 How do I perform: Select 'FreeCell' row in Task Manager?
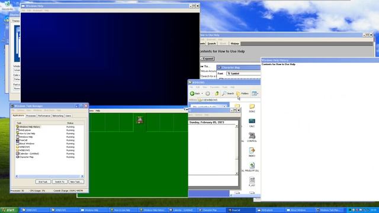click(50, 140)
